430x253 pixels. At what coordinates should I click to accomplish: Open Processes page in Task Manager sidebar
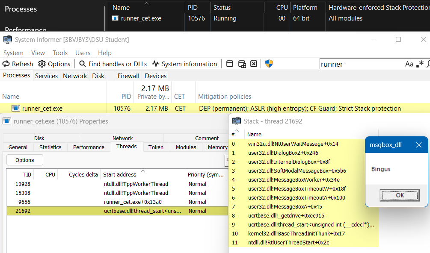(21, 9)
